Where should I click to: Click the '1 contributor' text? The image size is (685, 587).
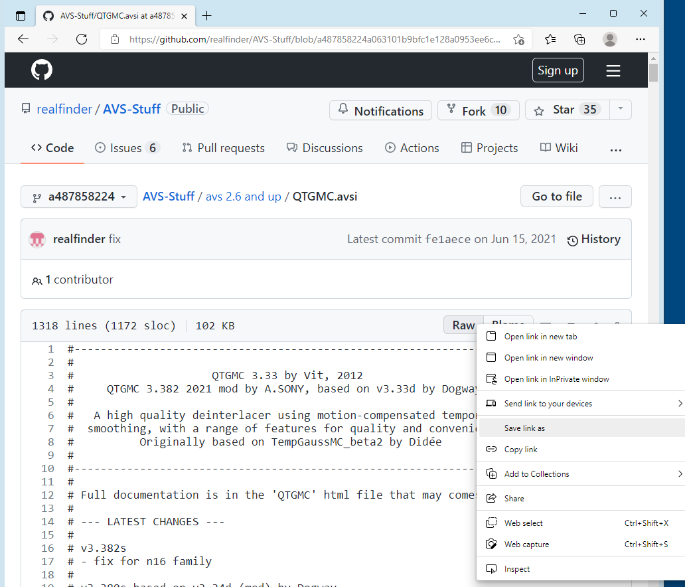[78, 280]
